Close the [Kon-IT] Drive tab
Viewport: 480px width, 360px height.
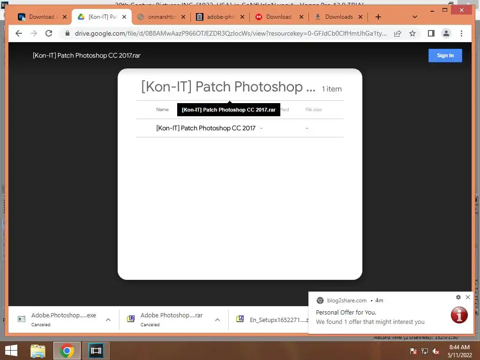click(124, 17)
